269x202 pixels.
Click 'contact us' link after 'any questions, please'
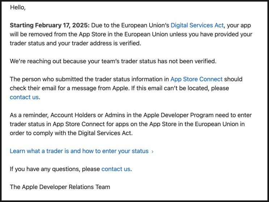[115, 169]
